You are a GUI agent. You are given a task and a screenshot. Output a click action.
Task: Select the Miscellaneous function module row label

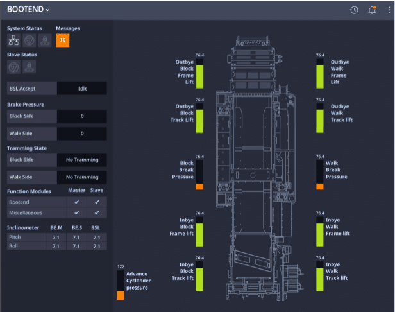pos(26,212)
